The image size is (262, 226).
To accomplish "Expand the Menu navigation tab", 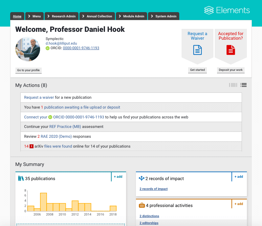I will pos(34,16).
